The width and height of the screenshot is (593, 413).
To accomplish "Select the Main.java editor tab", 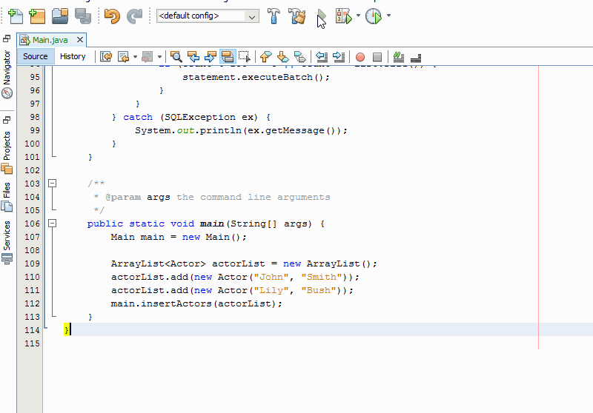I will [x=50, y=40].
